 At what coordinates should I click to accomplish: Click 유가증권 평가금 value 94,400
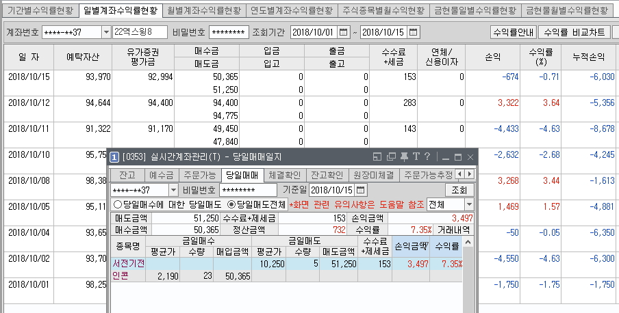pos(160,103)
